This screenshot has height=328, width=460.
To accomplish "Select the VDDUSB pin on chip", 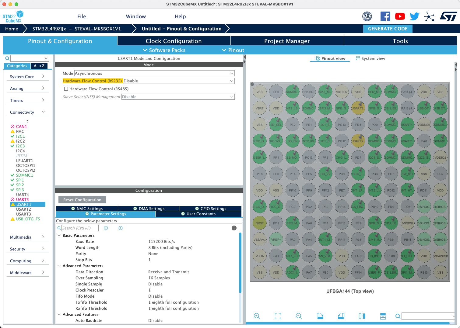I will tap(424, 125).
